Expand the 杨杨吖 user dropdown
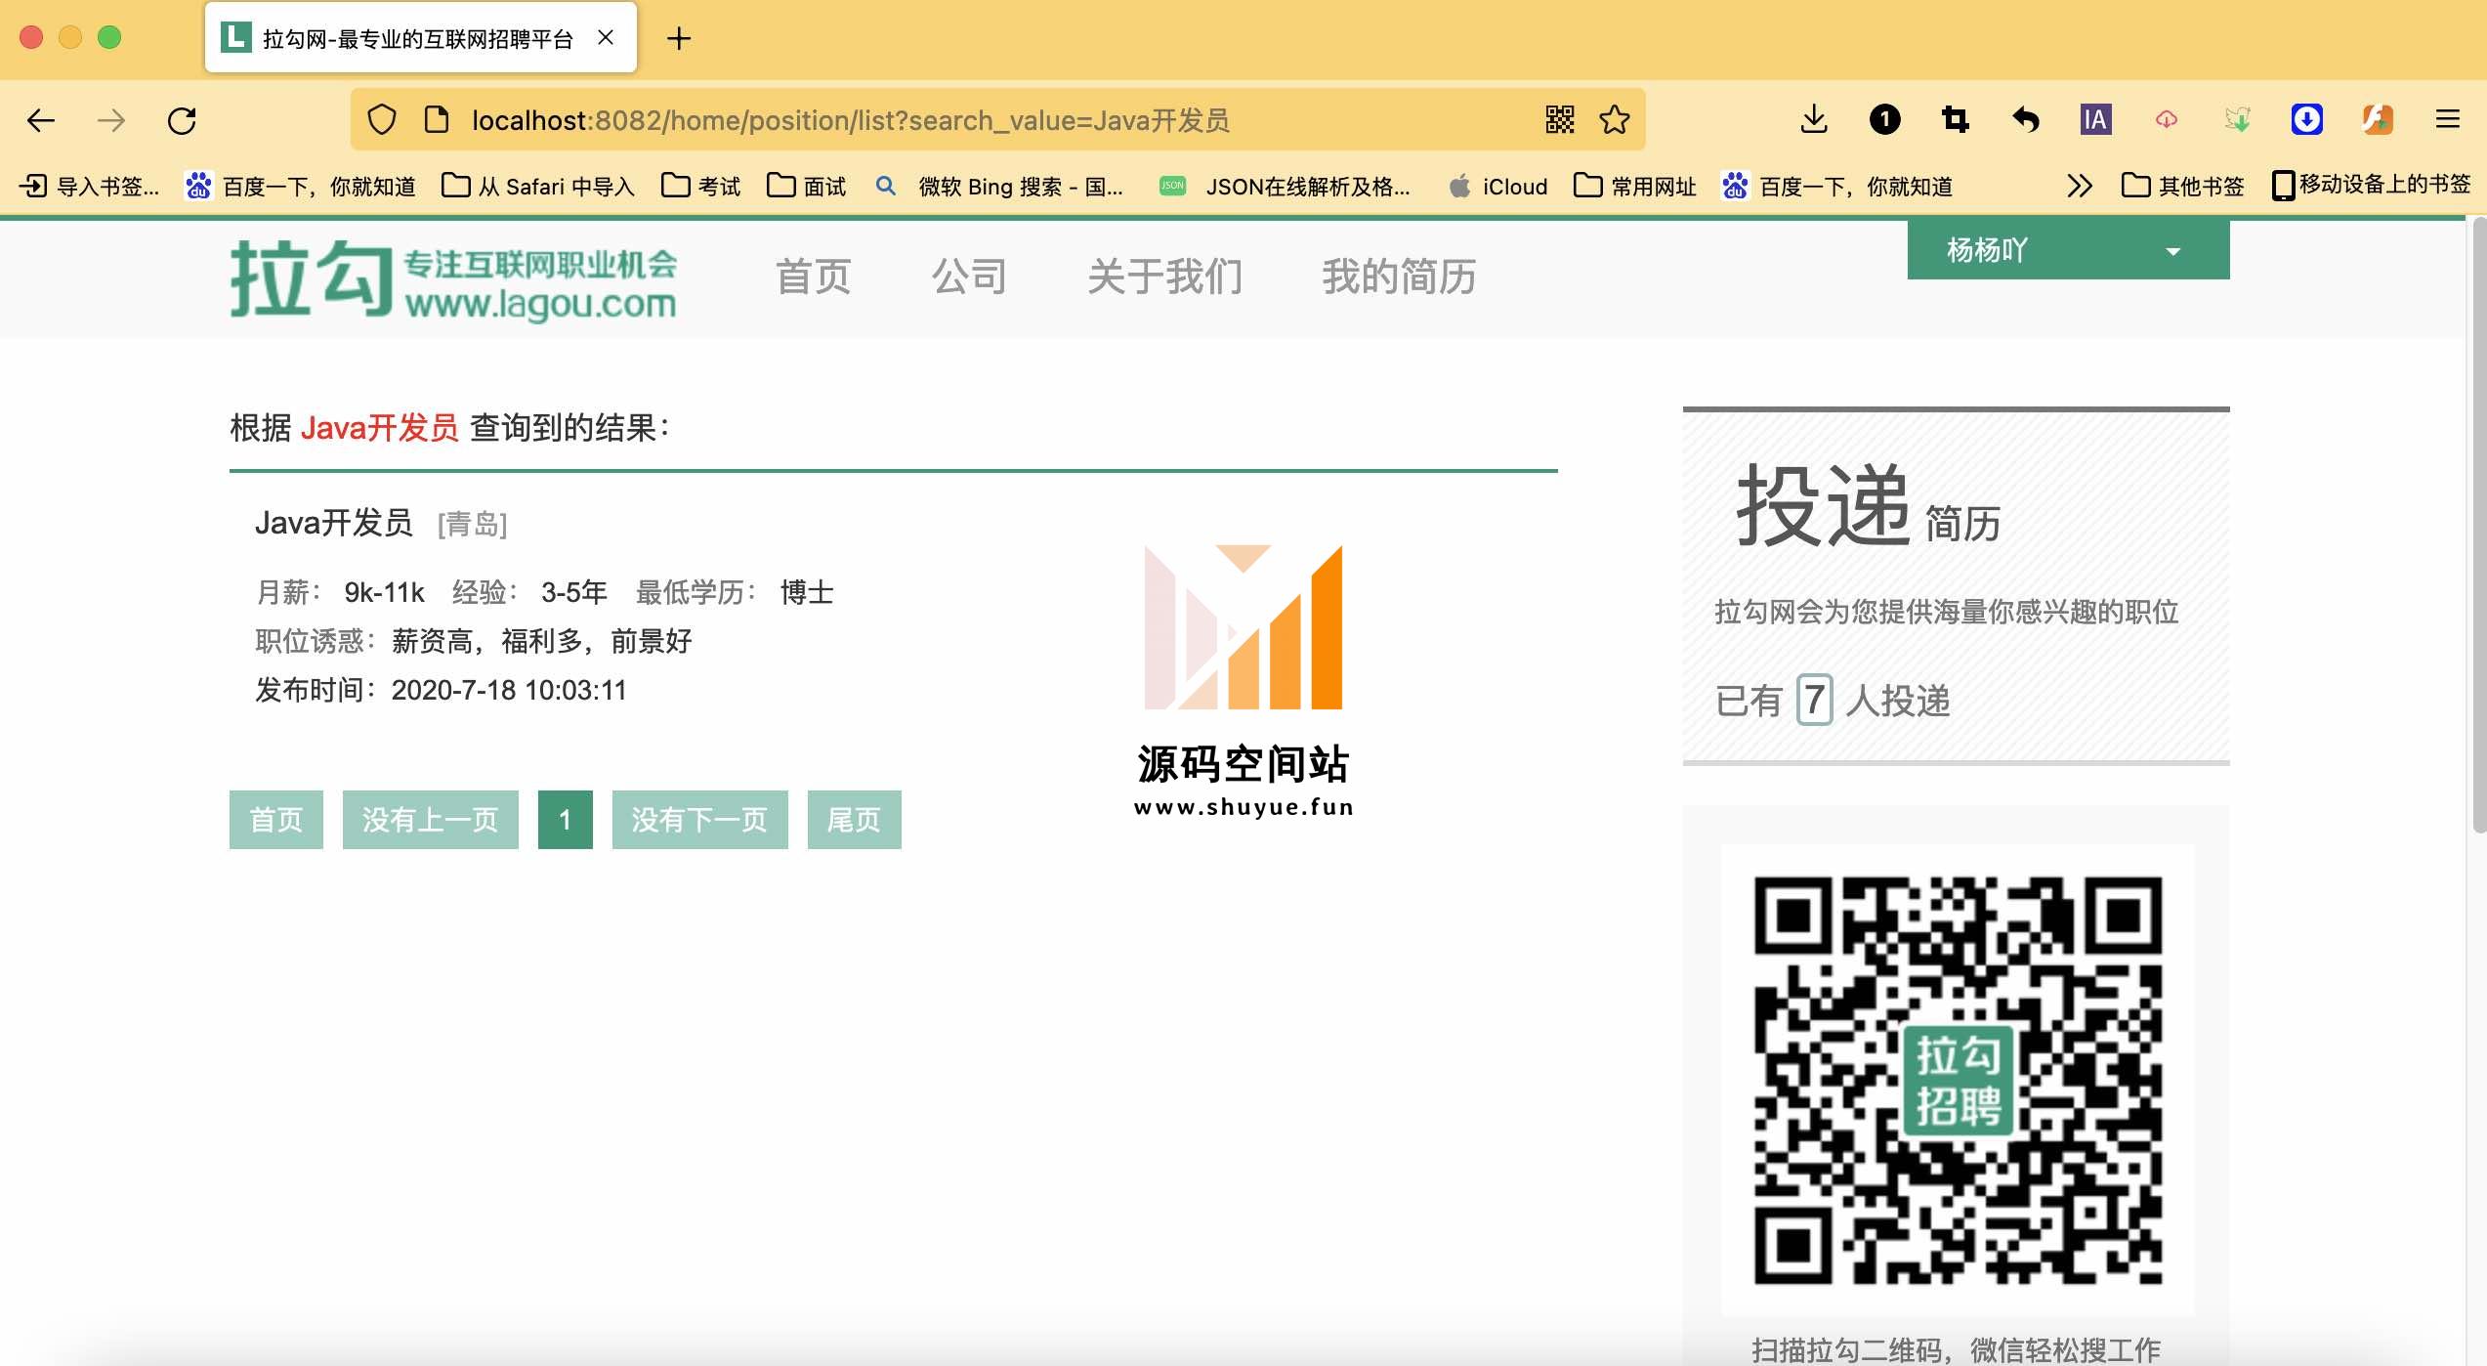Viewport: 2487px width, 1366px height. click(2068, 250)
